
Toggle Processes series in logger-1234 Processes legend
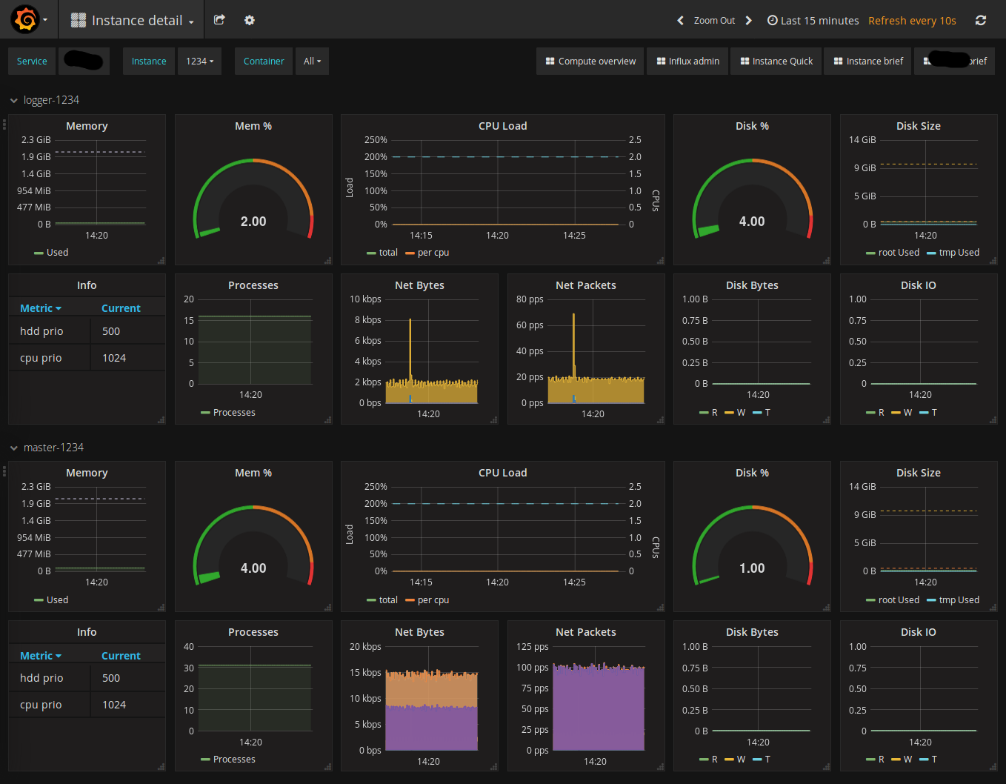coord(234,413)
